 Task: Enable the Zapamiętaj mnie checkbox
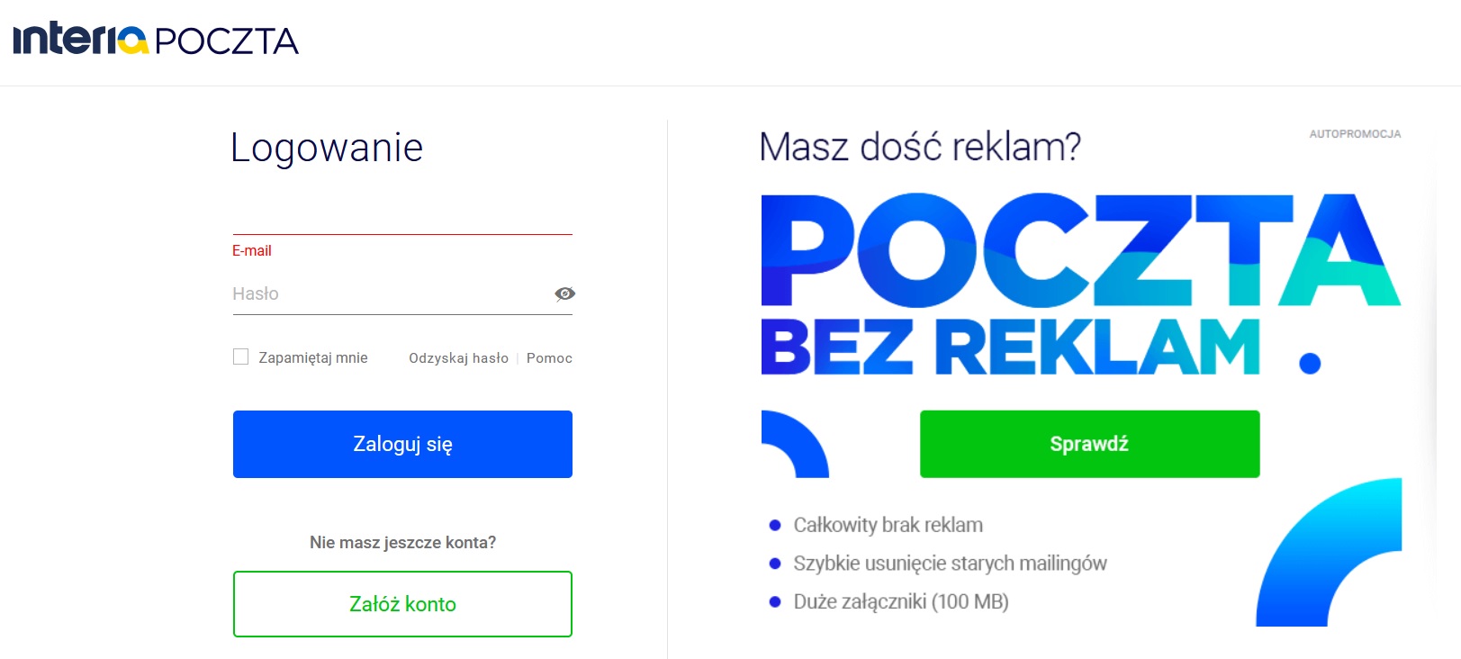click(x=241, y=357)
